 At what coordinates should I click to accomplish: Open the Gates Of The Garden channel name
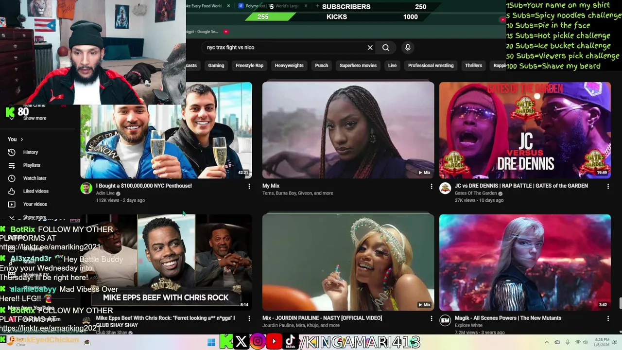pyautogui.click(x=476, y=193)
